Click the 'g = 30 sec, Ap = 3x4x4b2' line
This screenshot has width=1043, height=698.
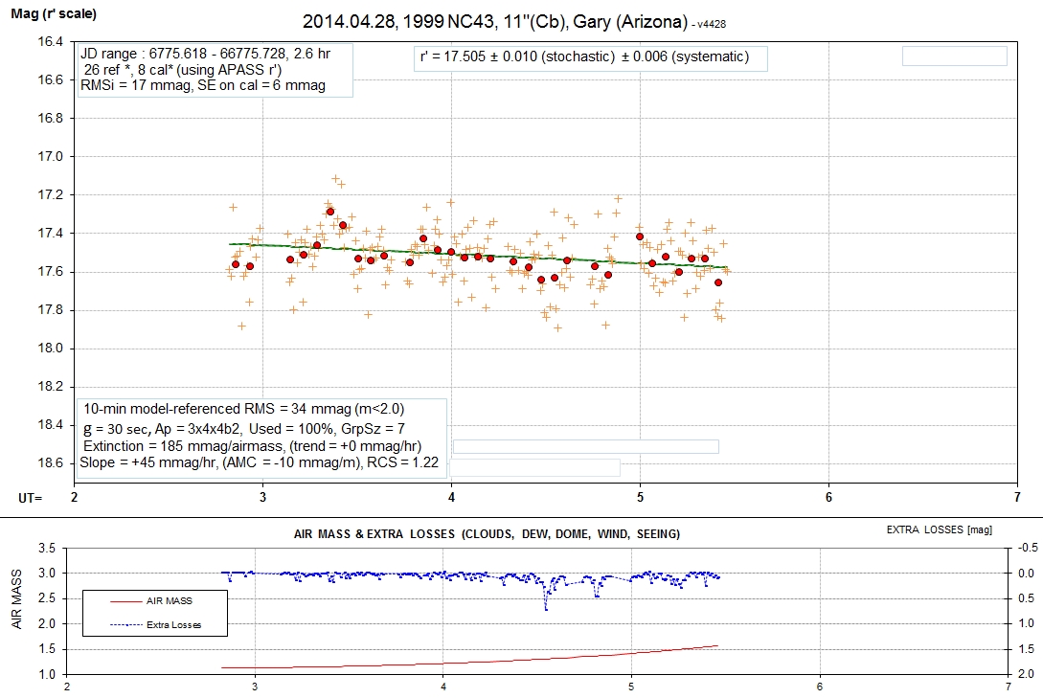243,429
